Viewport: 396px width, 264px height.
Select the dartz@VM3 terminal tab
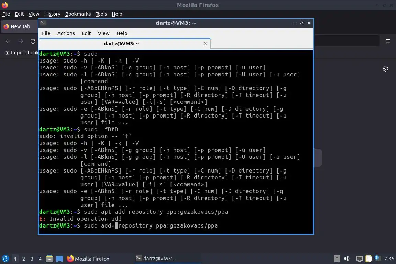(121, 44)
